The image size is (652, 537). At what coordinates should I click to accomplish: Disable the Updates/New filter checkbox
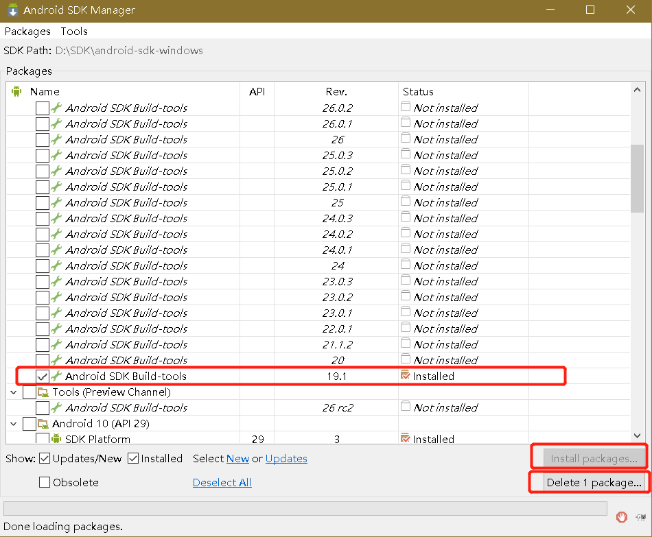click(x=44, y=458)
